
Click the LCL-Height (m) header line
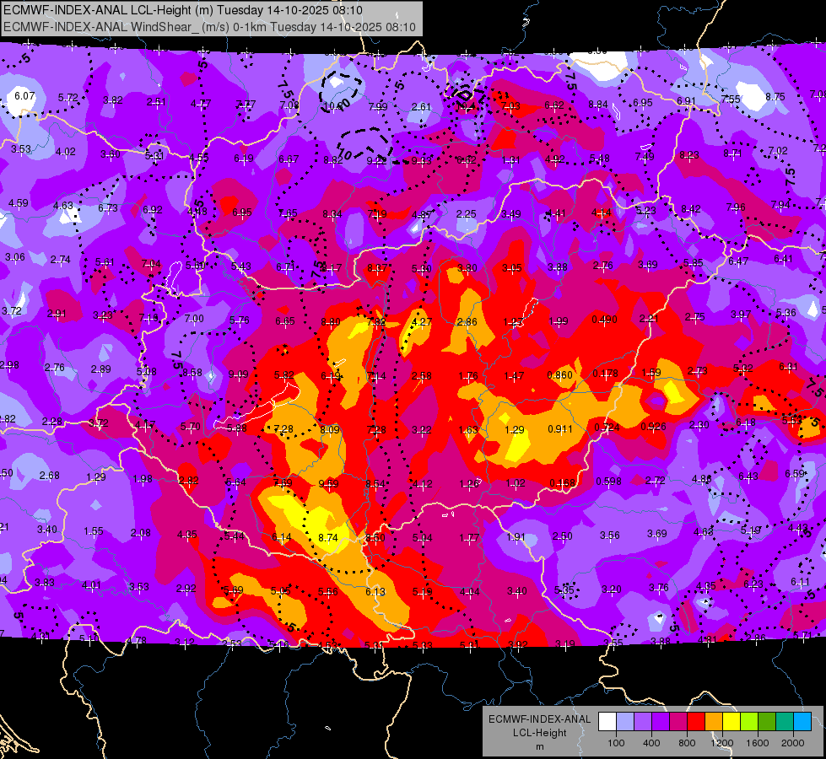(183, 10)
